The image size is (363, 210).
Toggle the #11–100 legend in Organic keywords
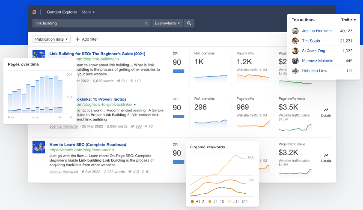point(238,201)
